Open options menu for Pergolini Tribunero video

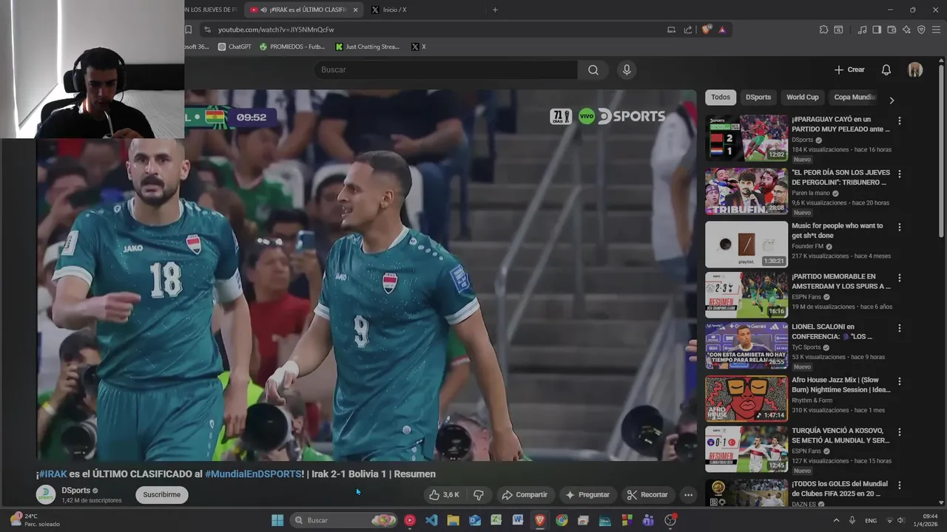(899, 174)
